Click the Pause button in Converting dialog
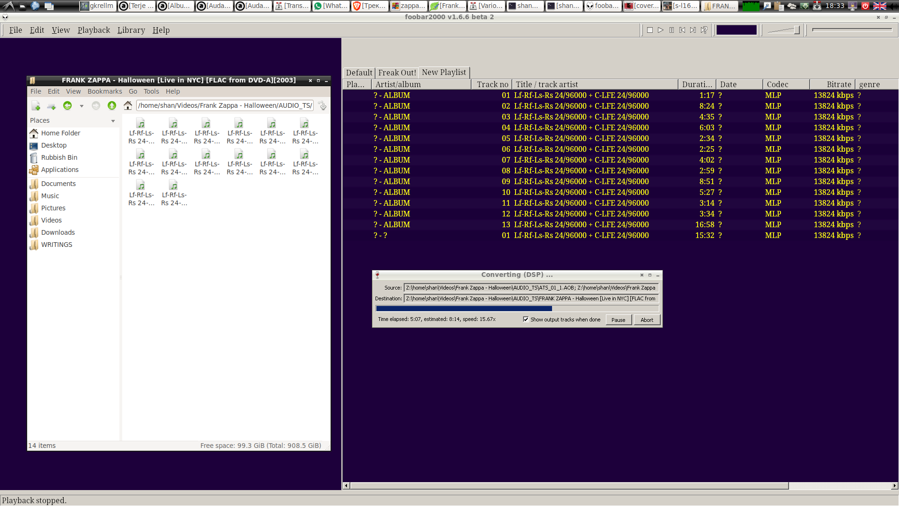Screen dimensions: 899x506 click(618, 320)
